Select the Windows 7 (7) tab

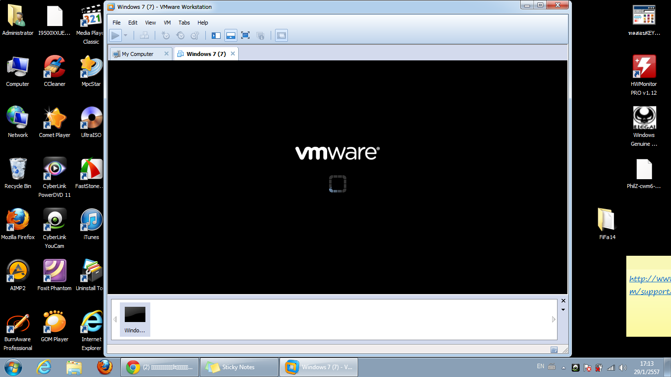(206, 54)
